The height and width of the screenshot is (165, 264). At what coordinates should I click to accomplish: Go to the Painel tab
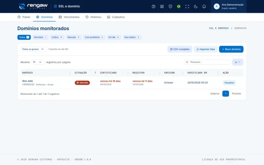[x=24, y=17]
